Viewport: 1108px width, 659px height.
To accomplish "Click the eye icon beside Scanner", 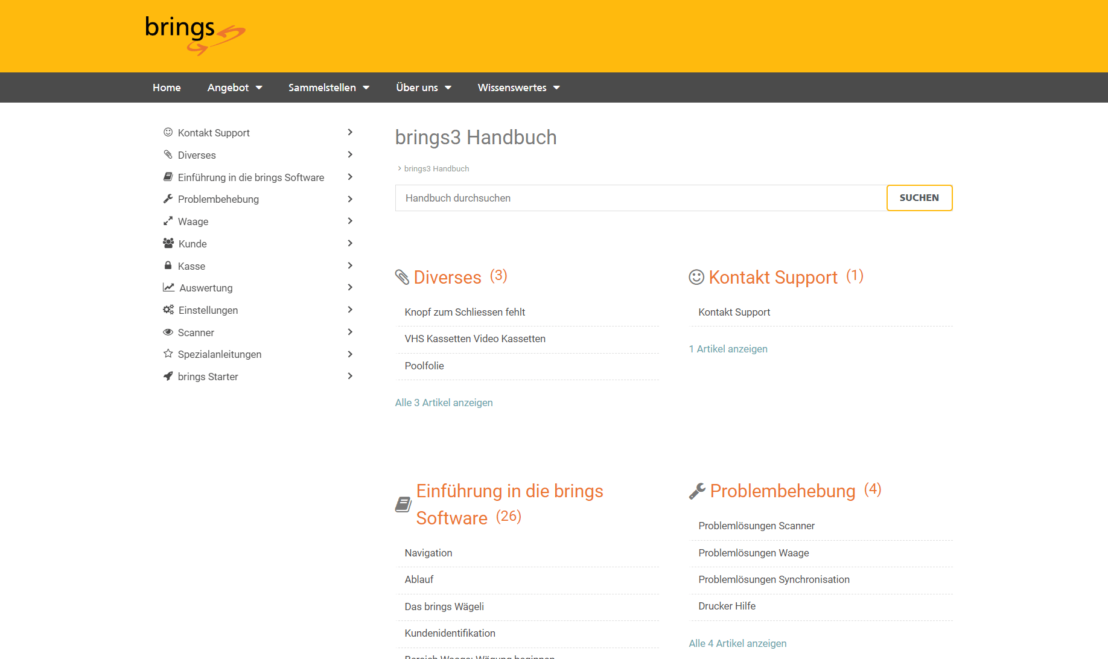I will tap(168, 332).
